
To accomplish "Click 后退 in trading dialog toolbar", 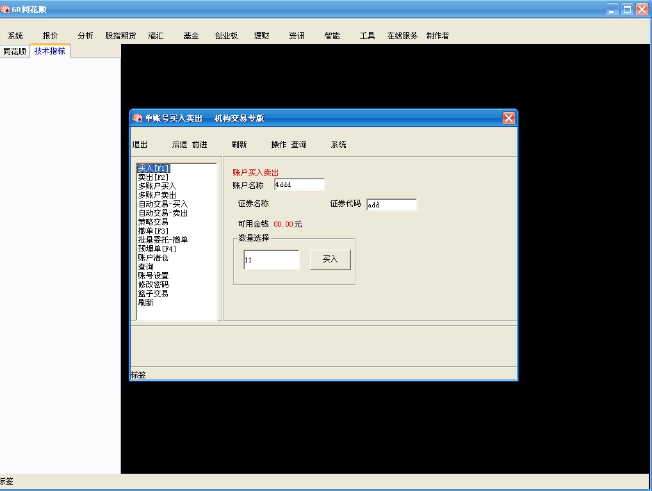I will pyautogui.click(x=179, y=144).
